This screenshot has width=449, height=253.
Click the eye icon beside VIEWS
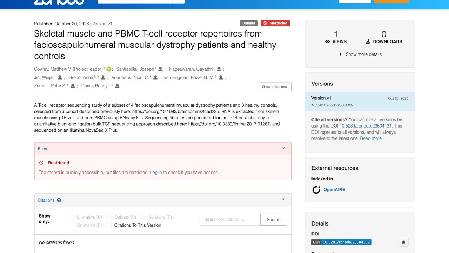tap(328, 41)
